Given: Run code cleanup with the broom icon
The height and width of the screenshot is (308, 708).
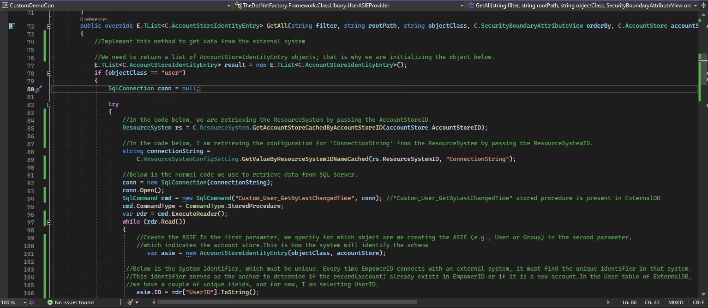Looking at the screenshot, I should point(130,302).
